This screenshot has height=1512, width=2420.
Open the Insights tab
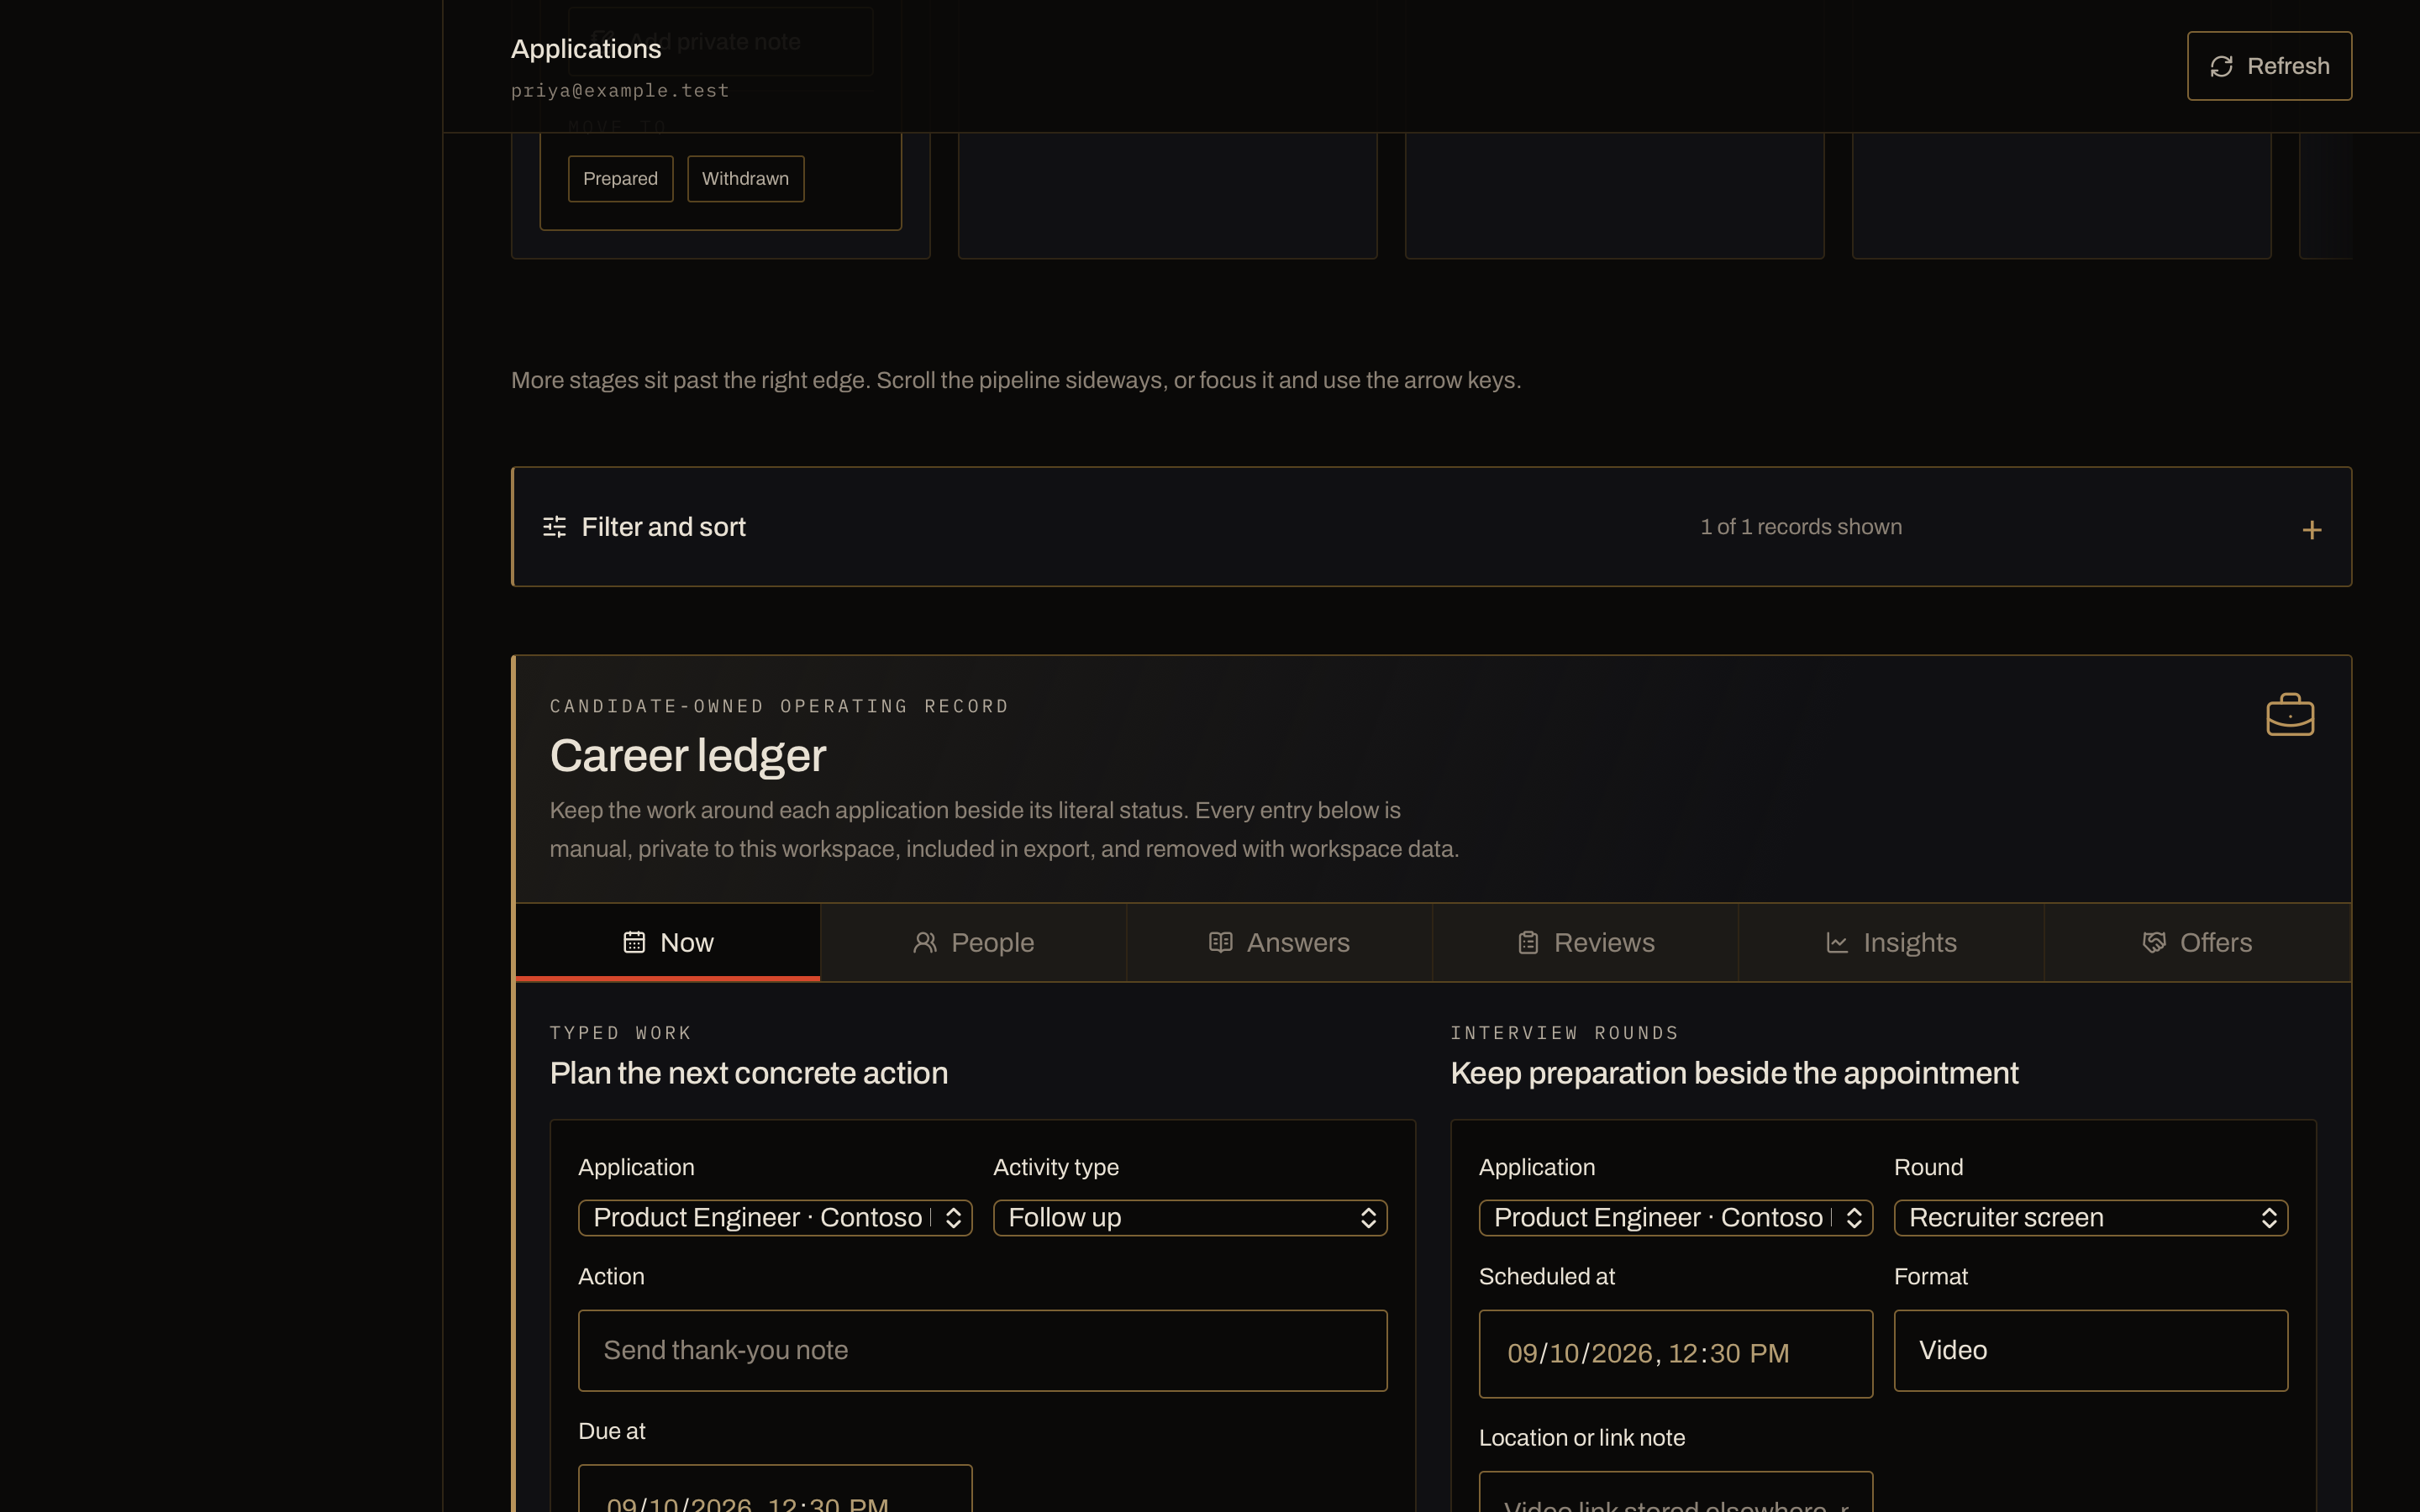1892,942
